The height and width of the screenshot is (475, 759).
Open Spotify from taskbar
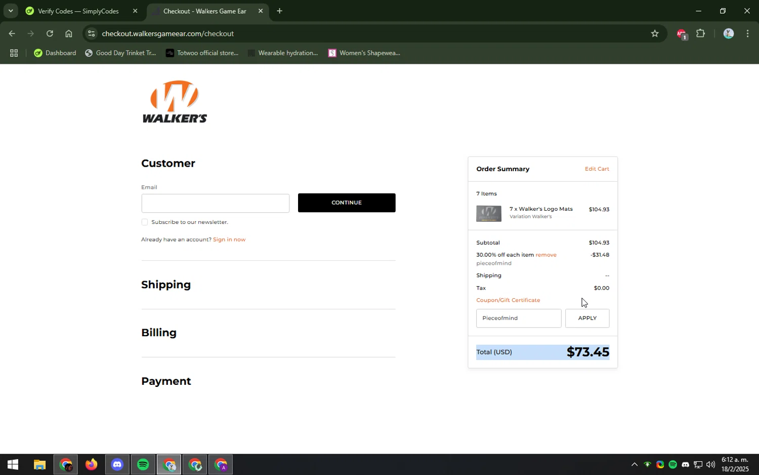click(143, 465)
